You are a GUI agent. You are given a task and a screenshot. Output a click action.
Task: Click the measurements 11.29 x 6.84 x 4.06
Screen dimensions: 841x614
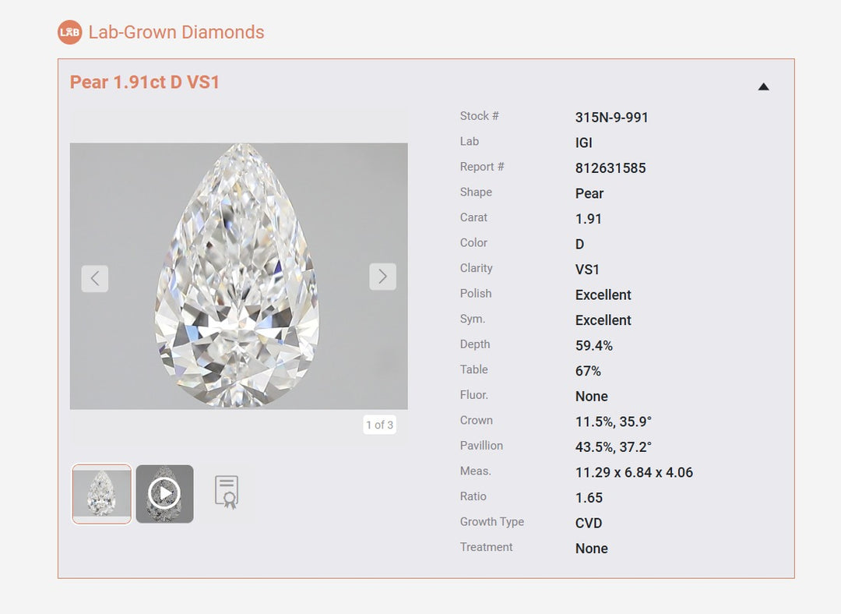634,472
